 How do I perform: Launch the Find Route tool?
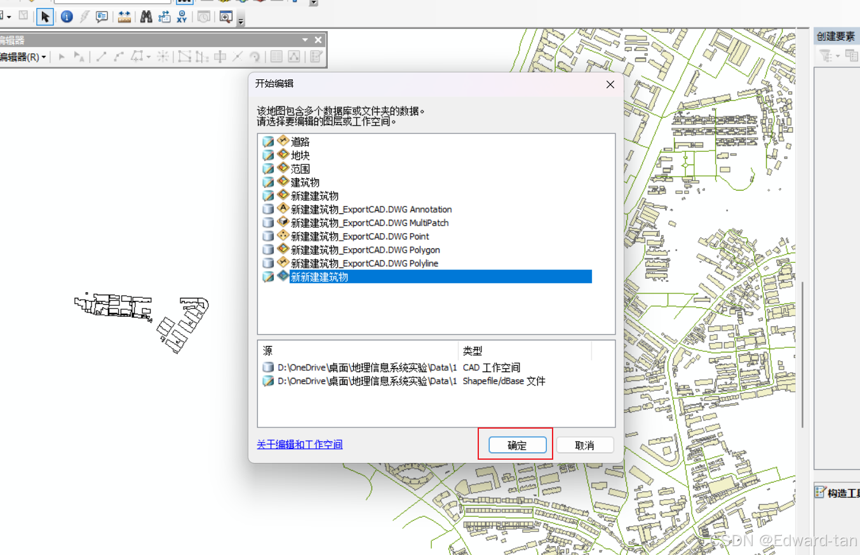165,17
